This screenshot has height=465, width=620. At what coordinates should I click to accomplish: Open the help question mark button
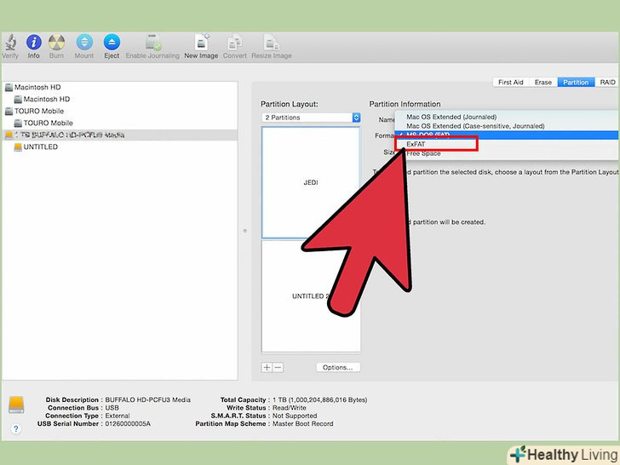17,429
